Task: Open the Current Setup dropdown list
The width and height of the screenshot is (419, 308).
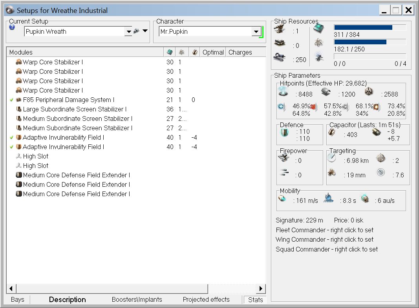Action: click(128, 32)
